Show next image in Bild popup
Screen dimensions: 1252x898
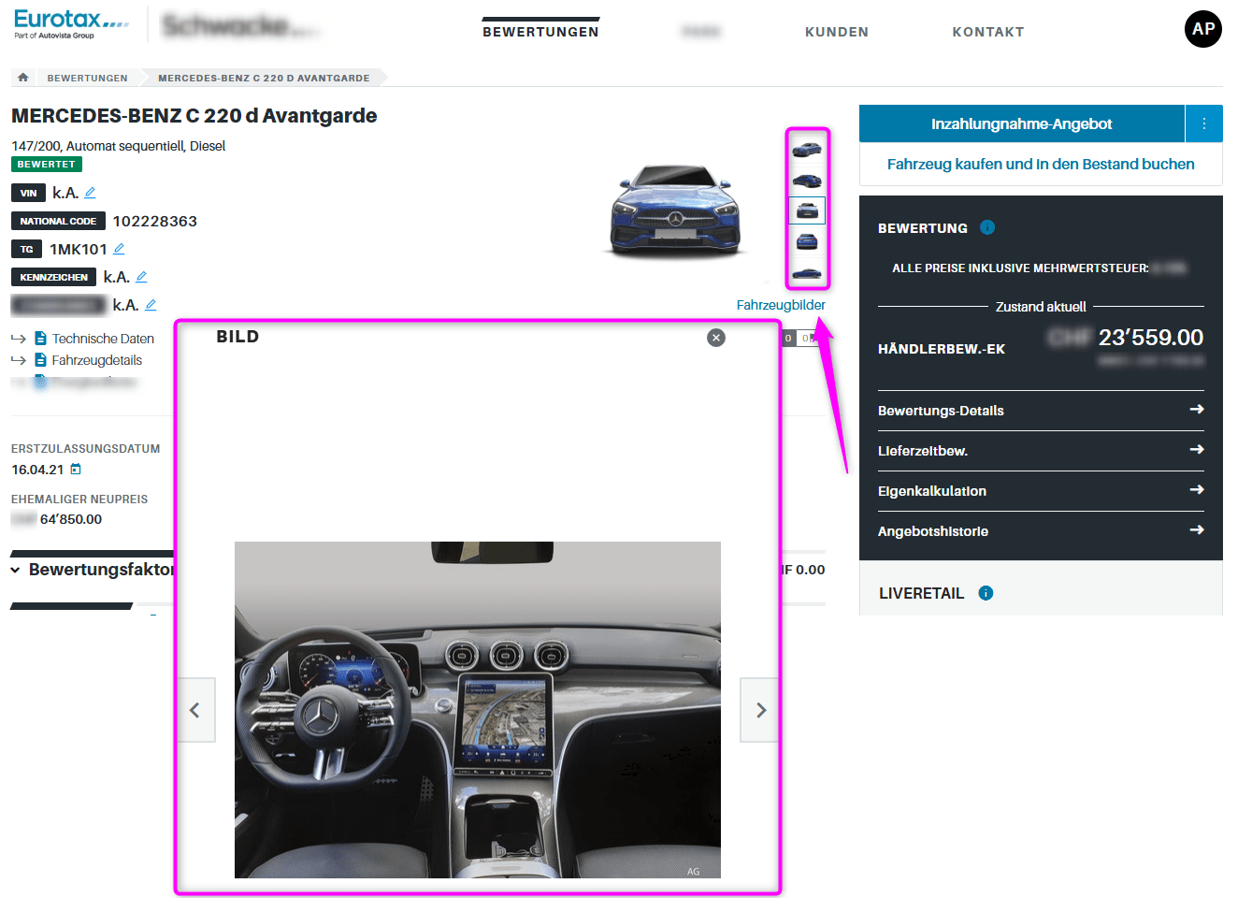(x=759, y=710)
